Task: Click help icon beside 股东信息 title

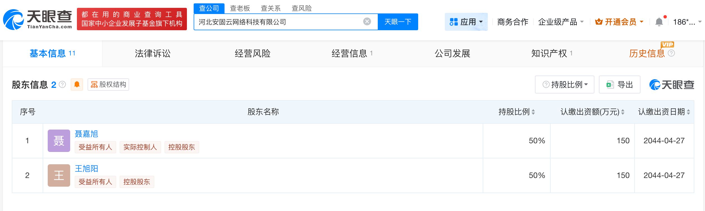Action: coord(63,85)
